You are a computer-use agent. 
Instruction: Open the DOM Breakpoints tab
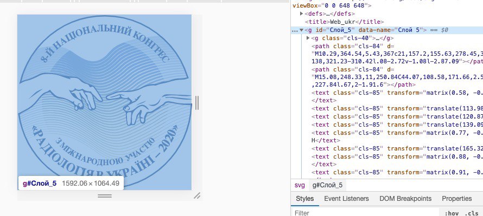(405, 199)
